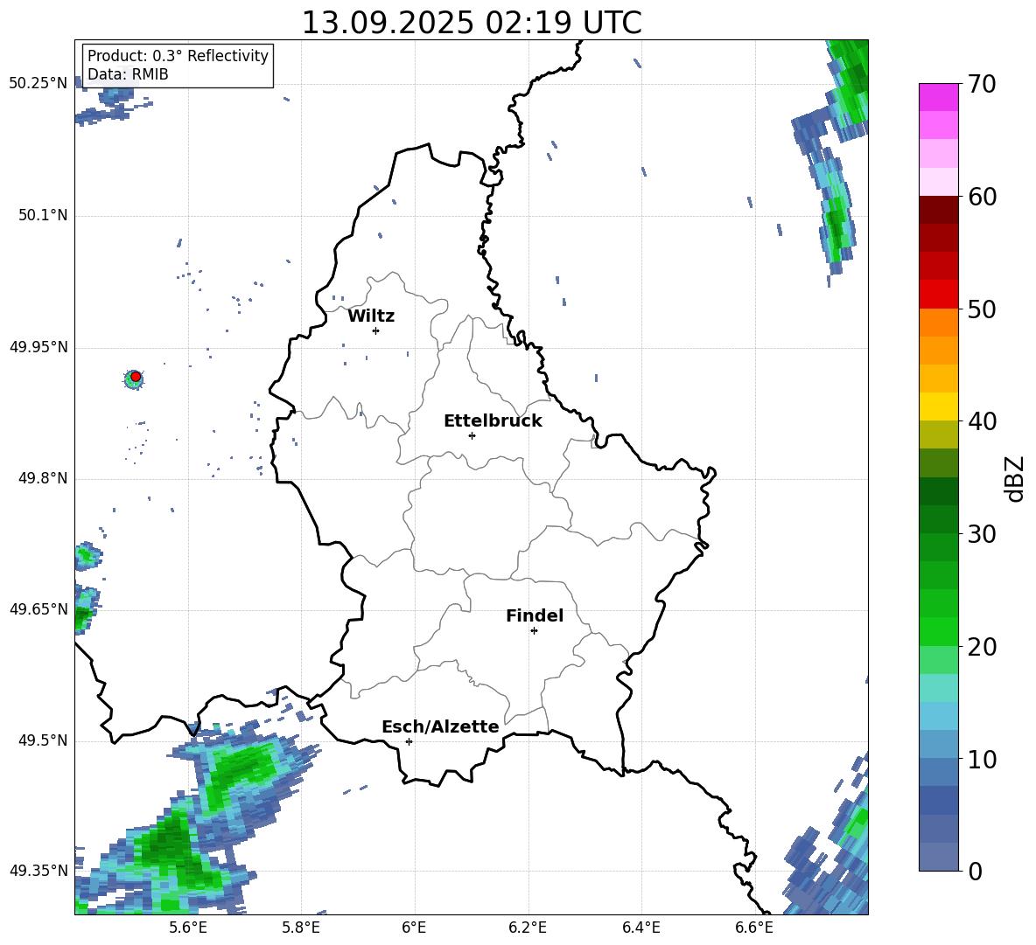Pick the orange swatch just below 50

[x=938, y=323]
